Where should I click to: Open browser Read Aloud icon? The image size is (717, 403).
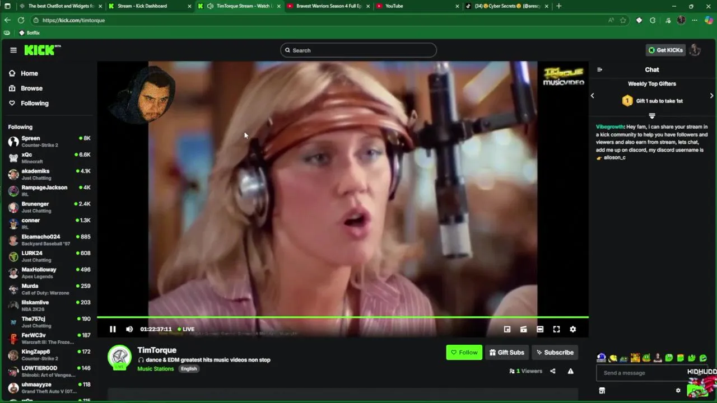pos(611,20)
